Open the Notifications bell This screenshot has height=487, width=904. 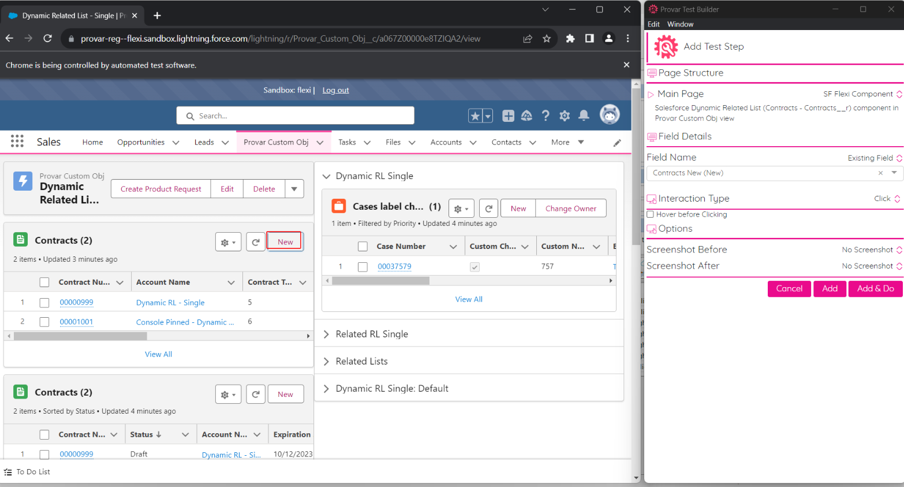[x=584, y=116]
